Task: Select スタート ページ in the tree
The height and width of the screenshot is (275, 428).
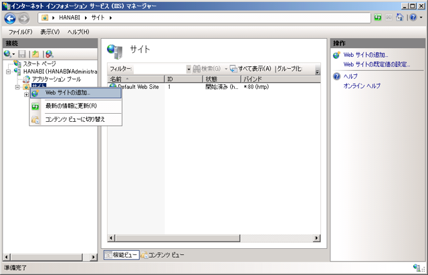Action: pos(39,64)
